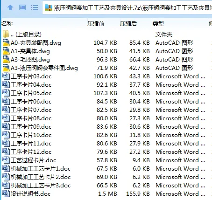Sort by the 名称 column header

[x=7, y=24]
